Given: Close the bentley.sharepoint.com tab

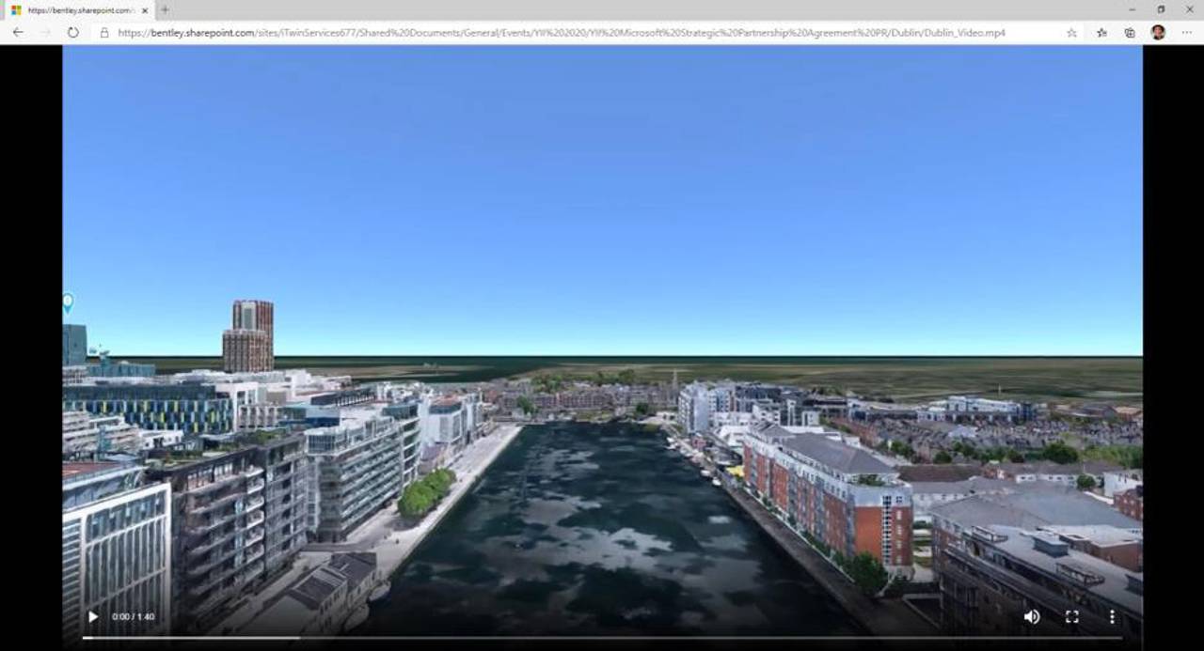Looking at the screenshot, I should coord(145,10).
